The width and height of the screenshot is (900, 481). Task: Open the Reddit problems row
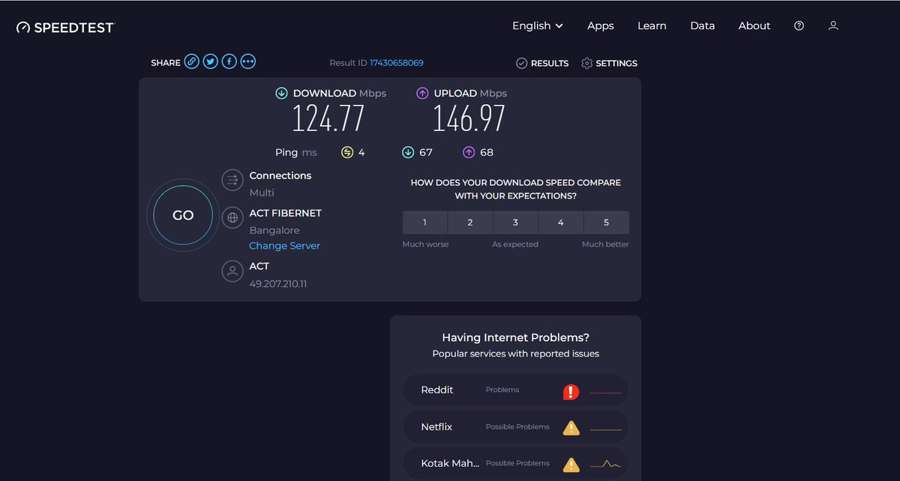tap(515, 390)
